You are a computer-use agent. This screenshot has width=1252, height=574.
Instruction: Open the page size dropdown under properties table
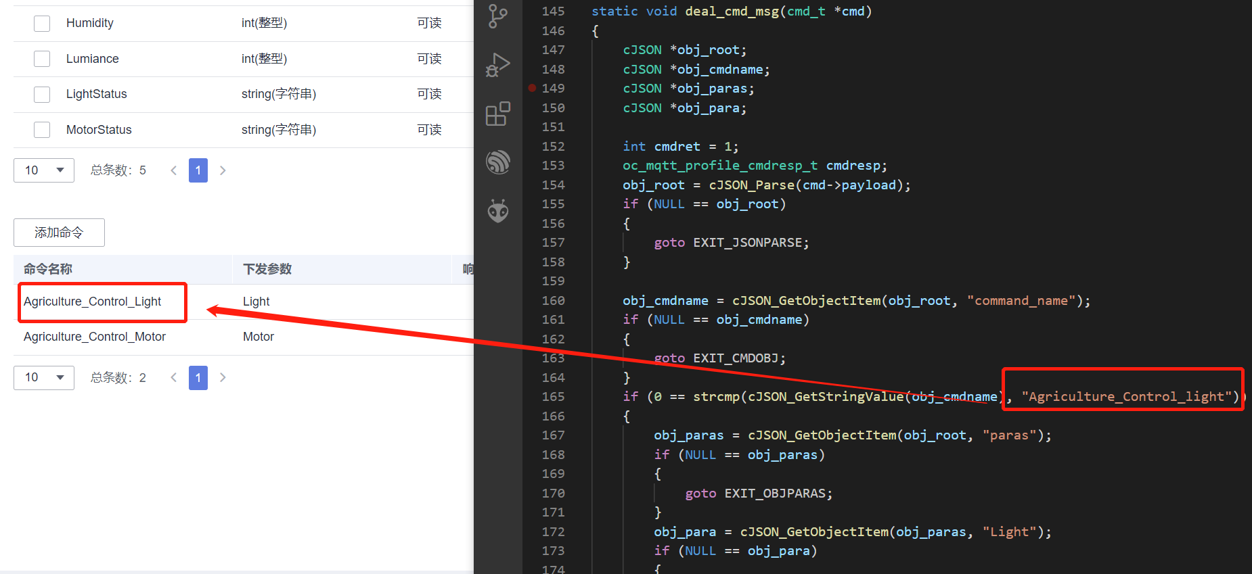pyautogui.click(x=44, y=170)
